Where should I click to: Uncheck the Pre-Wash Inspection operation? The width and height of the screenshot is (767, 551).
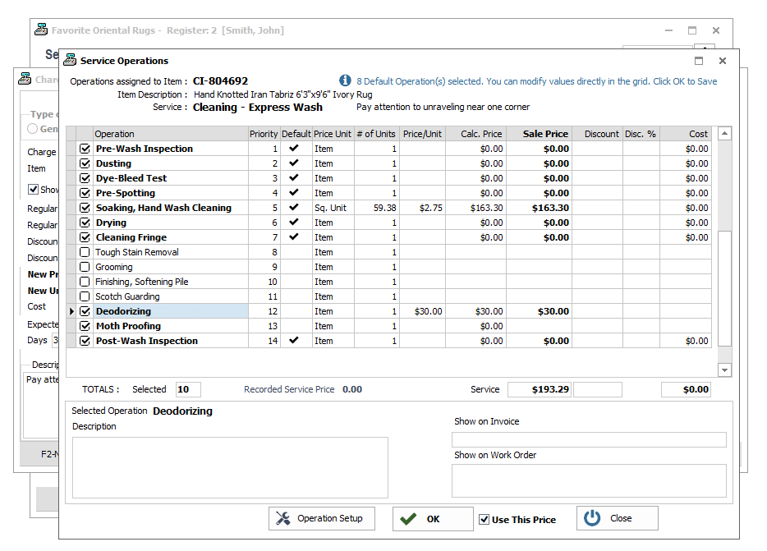[x=85, y=149]
